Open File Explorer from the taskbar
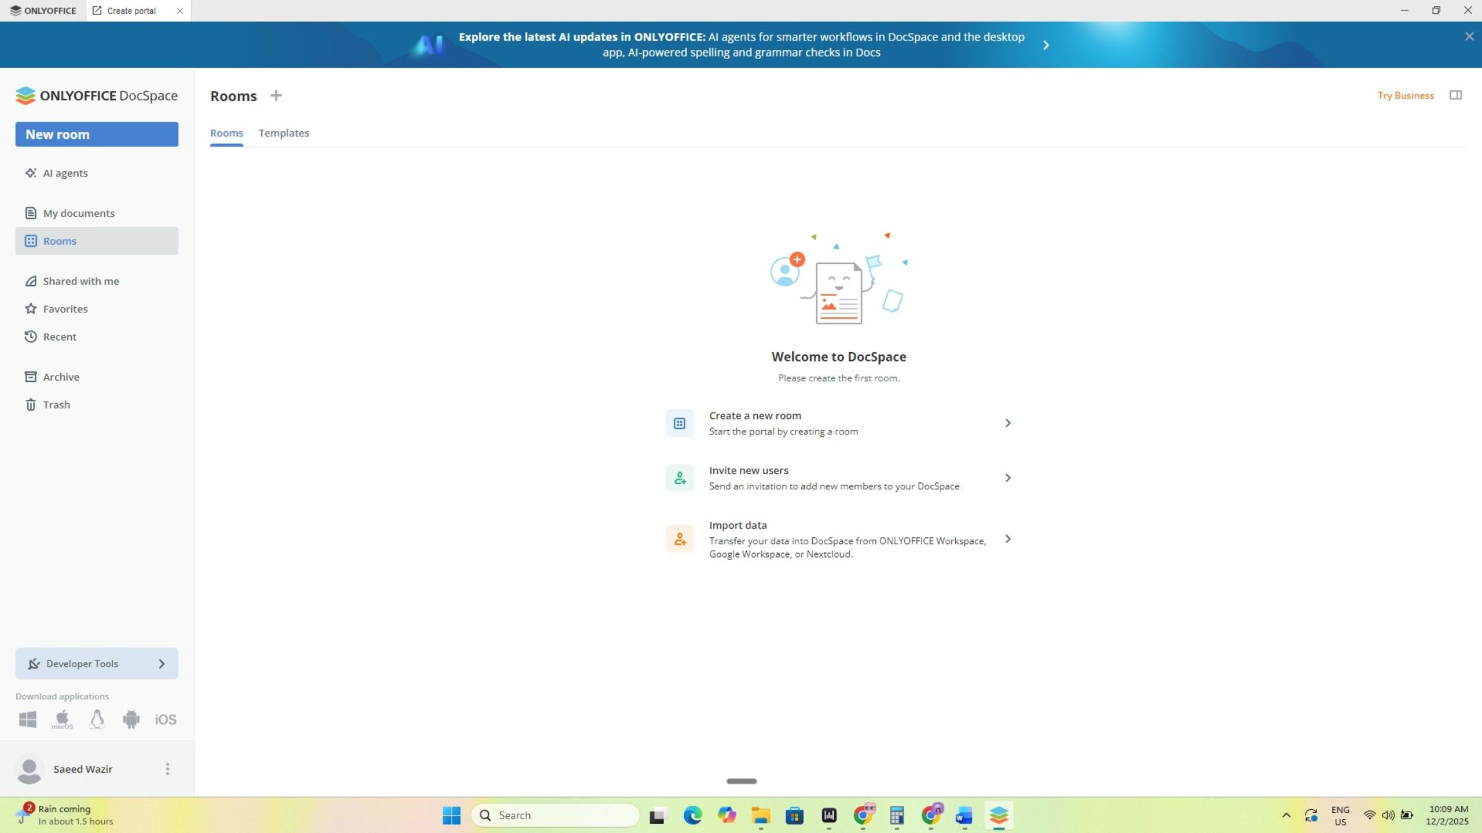Image resolution: width=1482 pixels, height=833 pixels. (761, 815)
